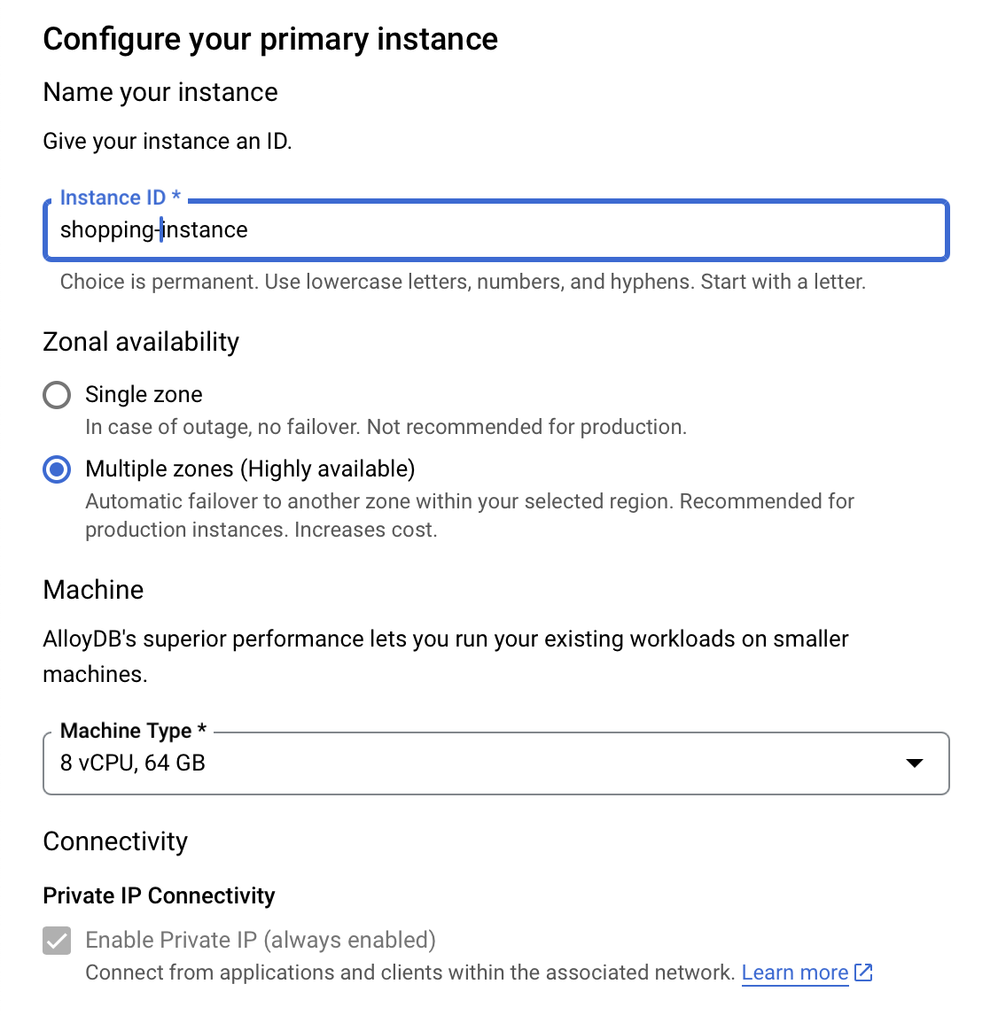Click the Instance ID text field
Viewport: 998px width, 1015px height.
[496, 230]
